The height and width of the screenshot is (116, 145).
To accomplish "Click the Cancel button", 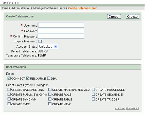I will (x=114, y=16).
